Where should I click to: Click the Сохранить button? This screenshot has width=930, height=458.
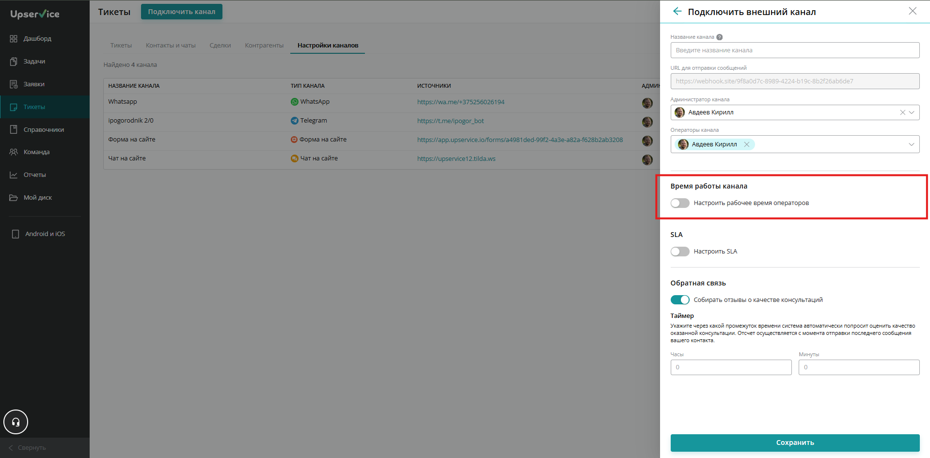point(795,442)
